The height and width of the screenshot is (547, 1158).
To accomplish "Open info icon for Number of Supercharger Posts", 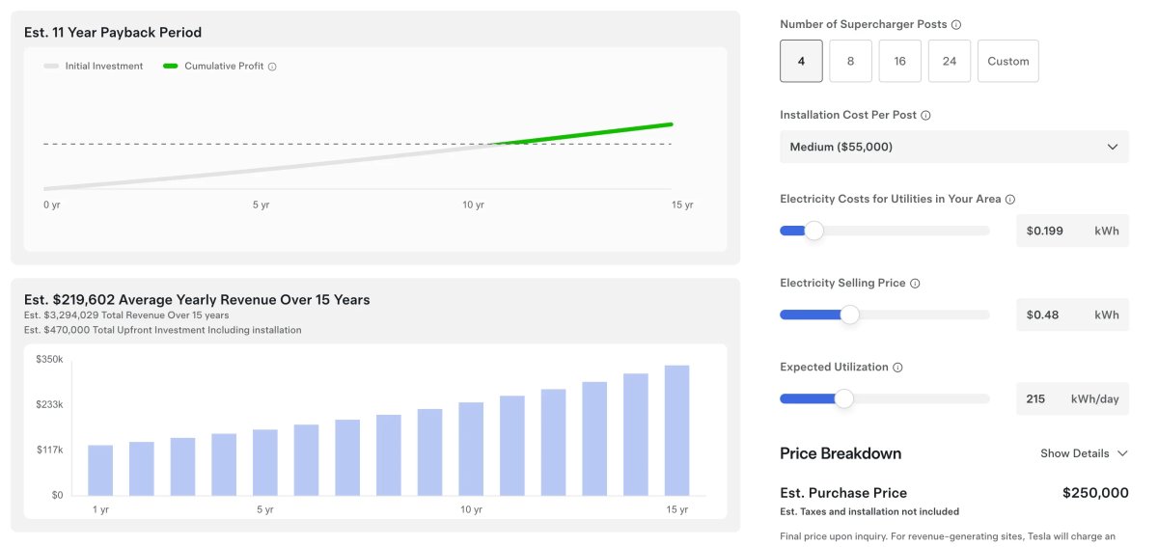I will [956, 25].
